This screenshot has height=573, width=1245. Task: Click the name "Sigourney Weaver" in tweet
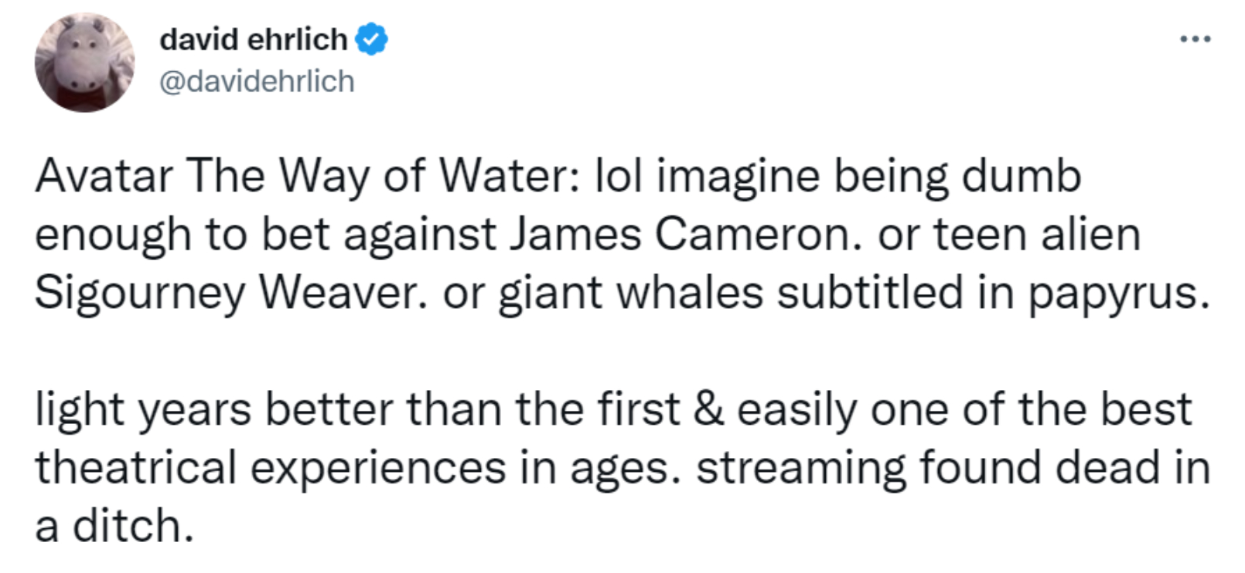(x=228, y=293)
